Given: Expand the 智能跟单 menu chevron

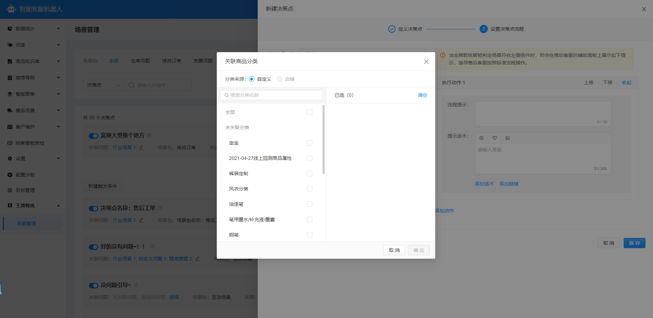Looking at the screenshot, I should pos(58,94).
